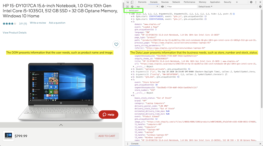Collapse the sticky bar chevron
263x146 pixels.
click(x=61, y=125)
